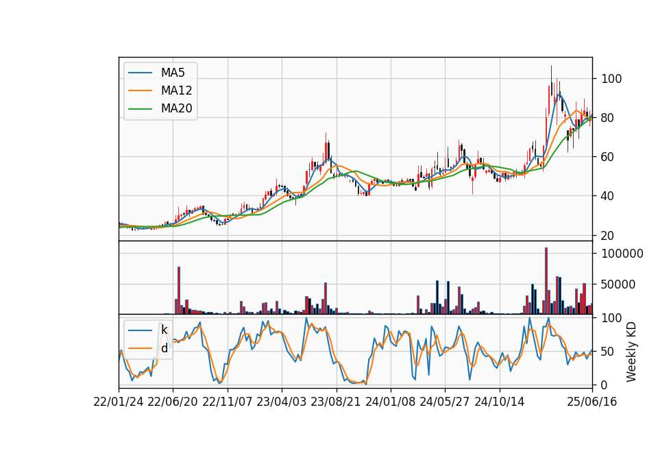
Task: Click the price axis label 80
Action: 608,118
